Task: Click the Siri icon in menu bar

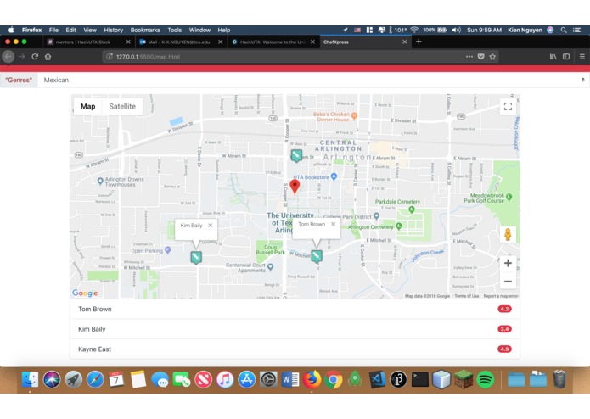Action: pos(550,30)
